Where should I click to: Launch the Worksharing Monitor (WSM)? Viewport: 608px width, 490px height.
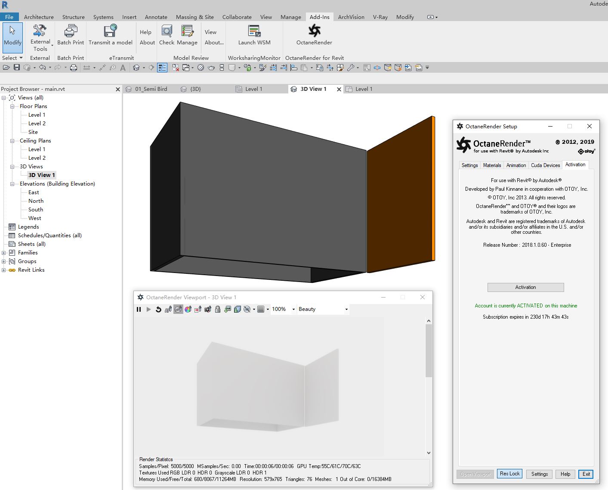pyautogui.click(x=254, y=35)
